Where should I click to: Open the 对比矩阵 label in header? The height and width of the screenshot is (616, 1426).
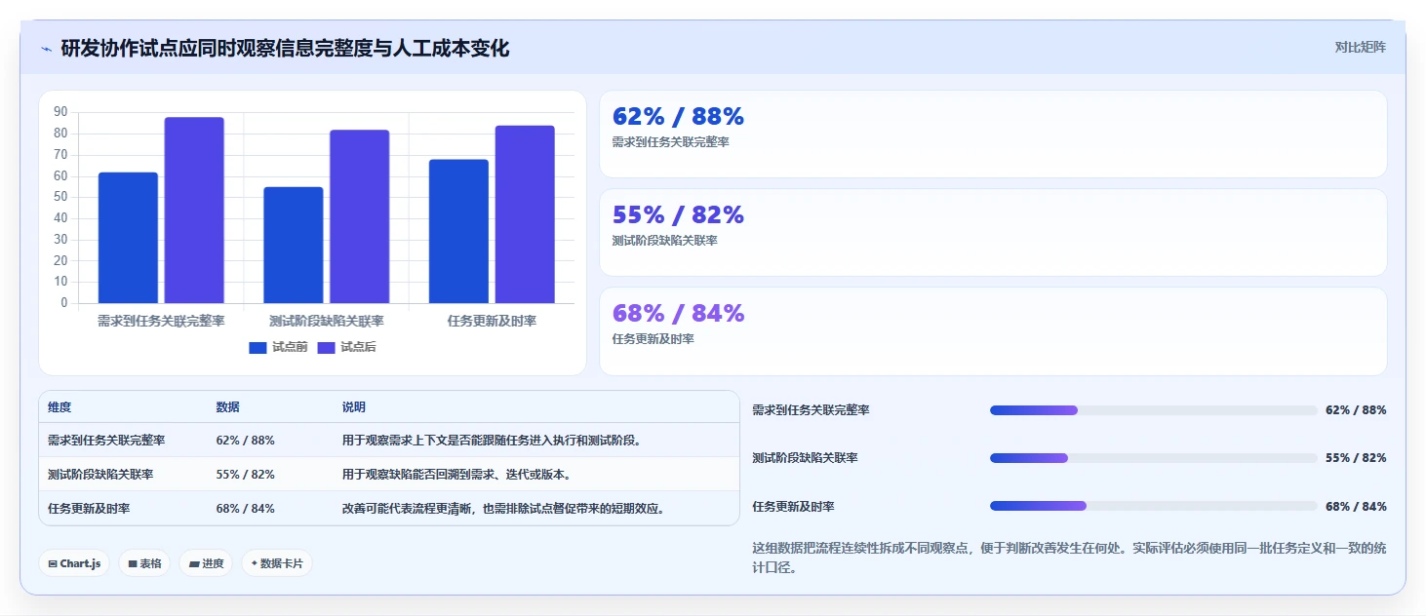pyautogui.click(x=1361, y=47)
